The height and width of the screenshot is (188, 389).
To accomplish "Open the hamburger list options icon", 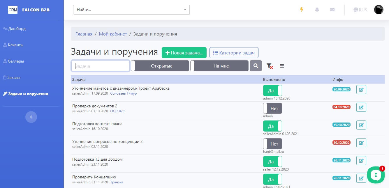I will coord(282,66).
